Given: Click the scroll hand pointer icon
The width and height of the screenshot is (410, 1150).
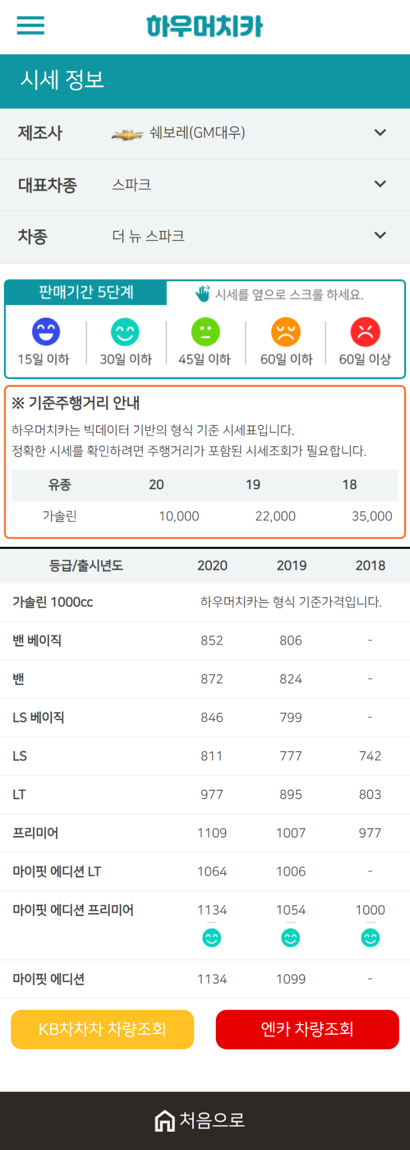Looking at the screenshot, I should click(x=203, y=293).
